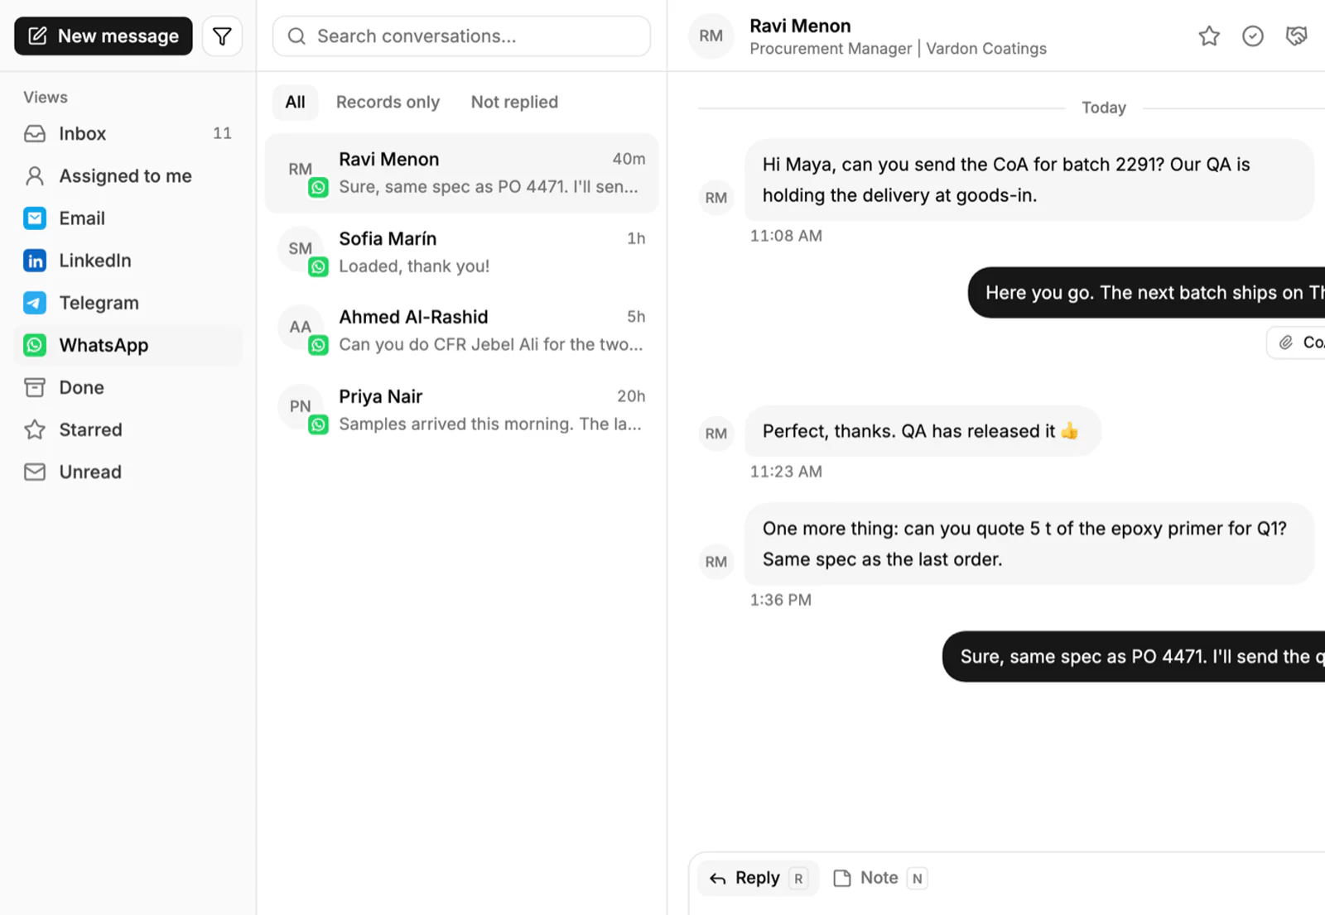
Task: Open the Telegram channel view
Action: (128, 303)
